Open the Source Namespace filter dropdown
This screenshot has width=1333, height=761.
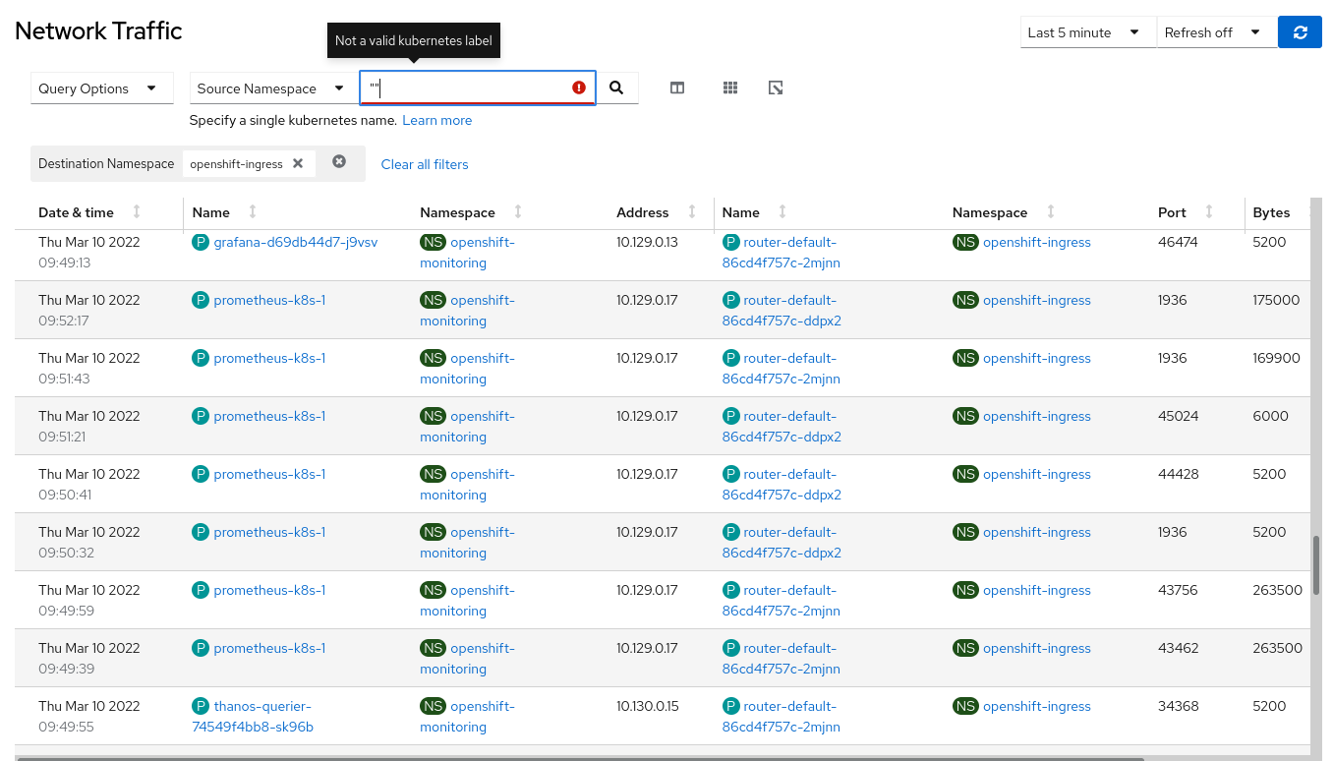click(270, 88)
